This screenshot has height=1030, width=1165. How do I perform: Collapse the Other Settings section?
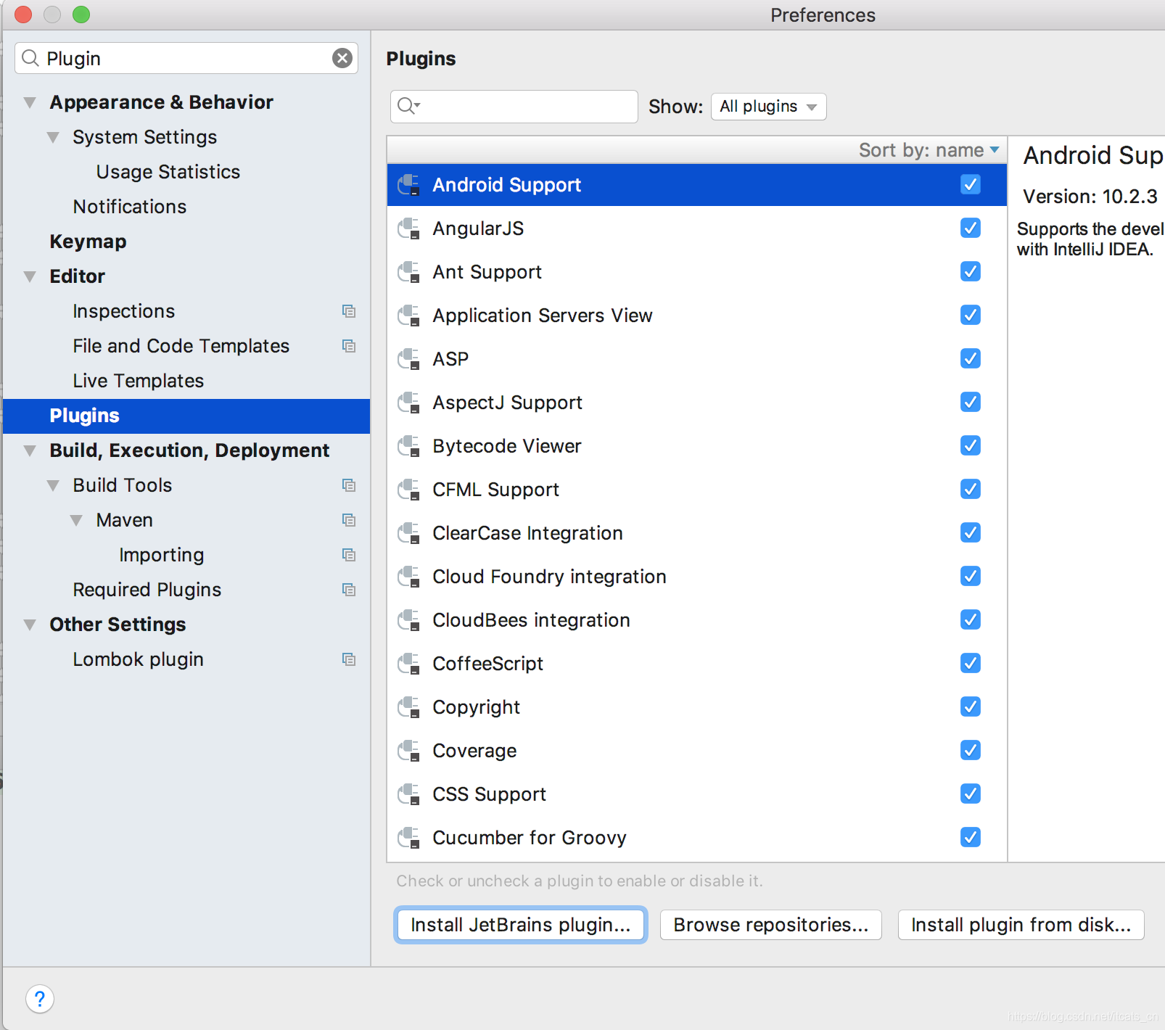tap(30, 625)
